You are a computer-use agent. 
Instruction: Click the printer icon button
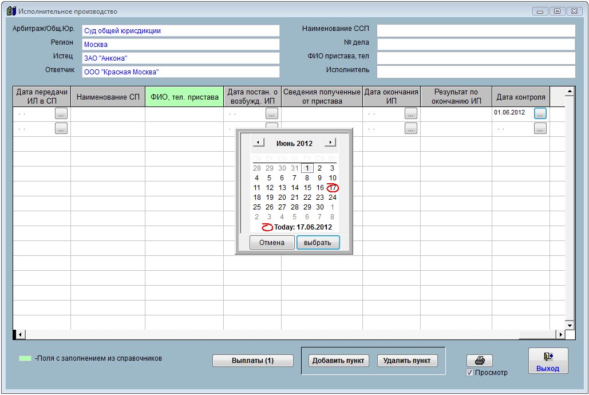[x=479, y=361]
